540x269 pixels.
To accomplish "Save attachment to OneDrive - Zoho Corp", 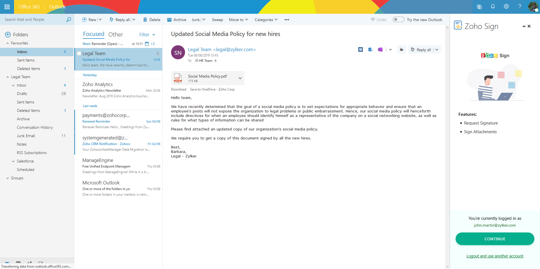I will click(212, 89).
